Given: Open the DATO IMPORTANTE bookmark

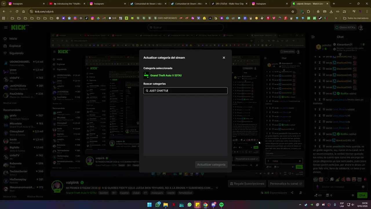Looking at the screenshot, I should pos(166,18).
